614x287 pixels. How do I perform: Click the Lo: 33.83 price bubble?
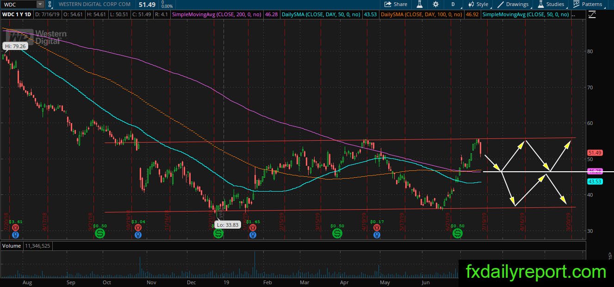228,225
